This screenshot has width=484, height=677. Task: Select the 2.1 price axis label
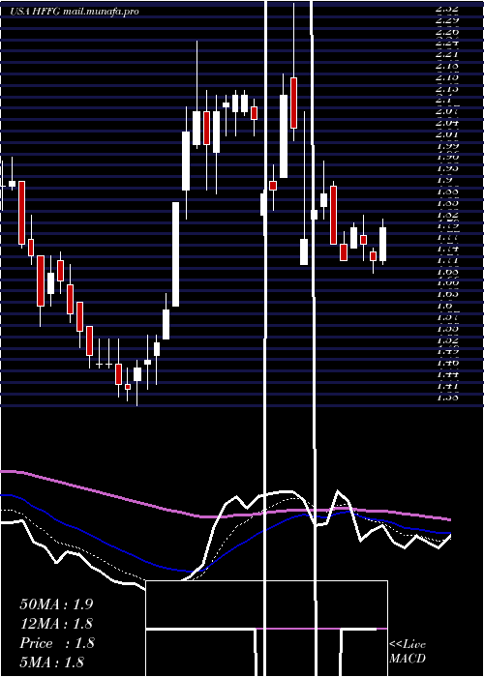(444, 100)
